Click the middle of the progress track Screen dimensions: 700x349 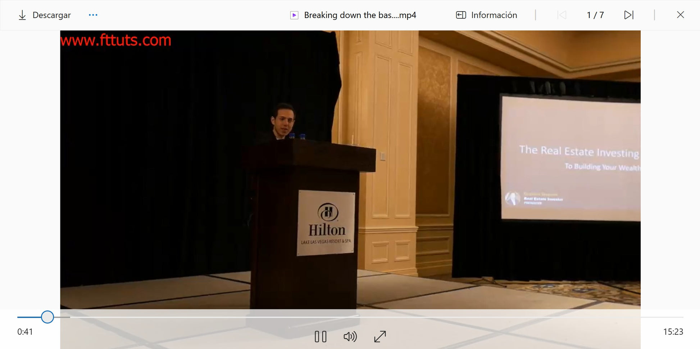tap(350, 317)
